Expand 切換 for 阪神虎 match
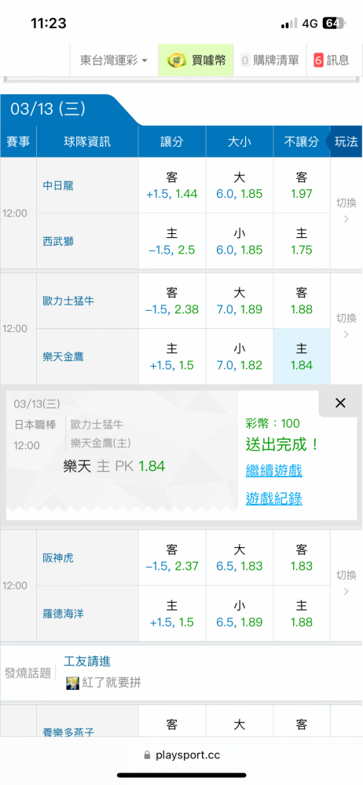Screen dimensions: 363x785 pos(346,582)
